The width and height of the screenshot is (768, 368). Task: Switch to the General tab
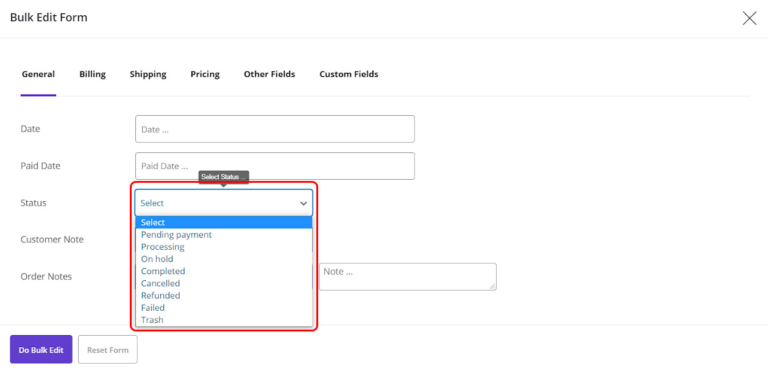38,74
